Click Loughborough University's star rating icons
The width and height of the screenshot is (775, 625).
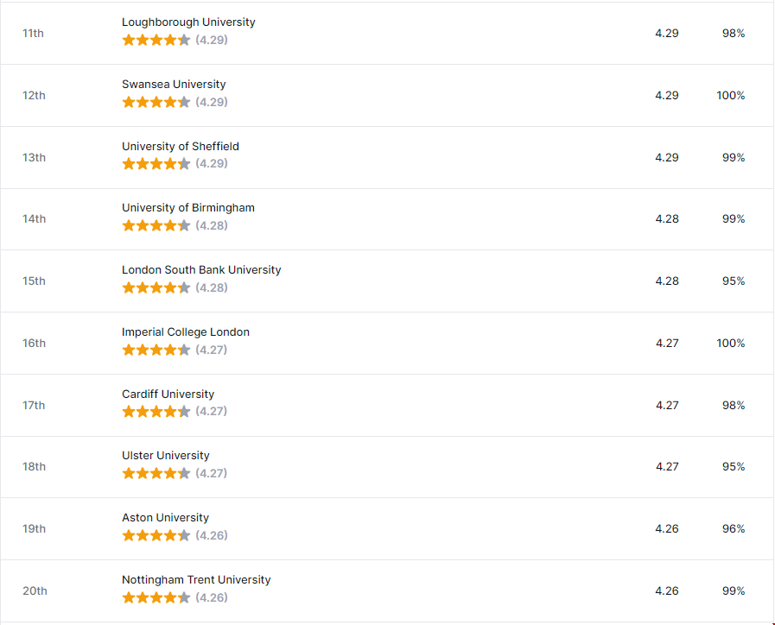tap(156, 40)
